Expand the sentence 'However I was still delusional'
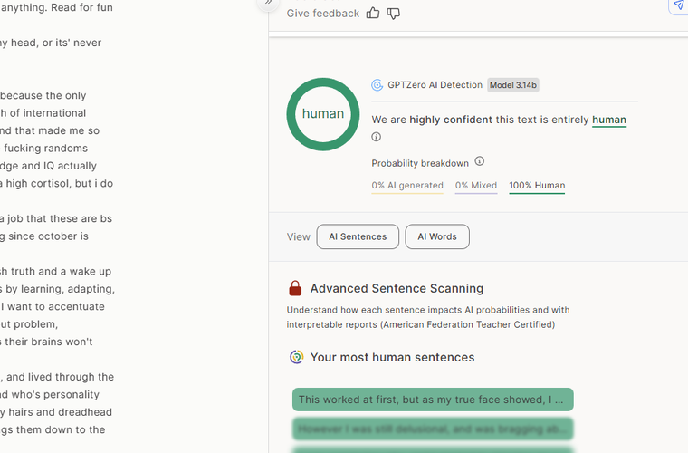This screenshot has height=453, width=688. tap(433, 429)
